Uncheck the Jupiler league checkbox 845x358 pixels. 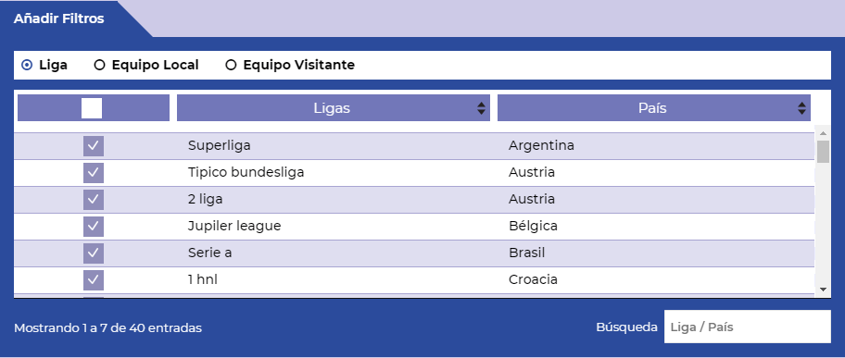tap(94, 227)
